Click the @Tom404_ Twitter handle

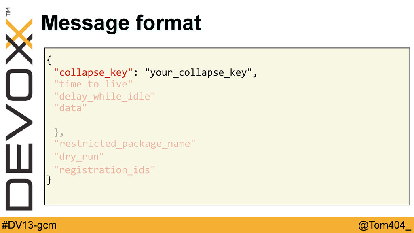click(x=384, y=225)
